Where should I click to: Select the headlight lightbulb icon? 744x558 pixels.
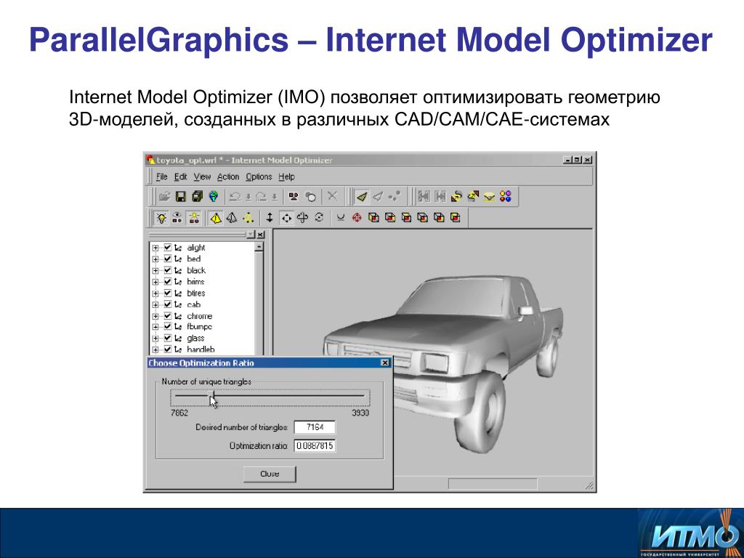click(161, 218)
